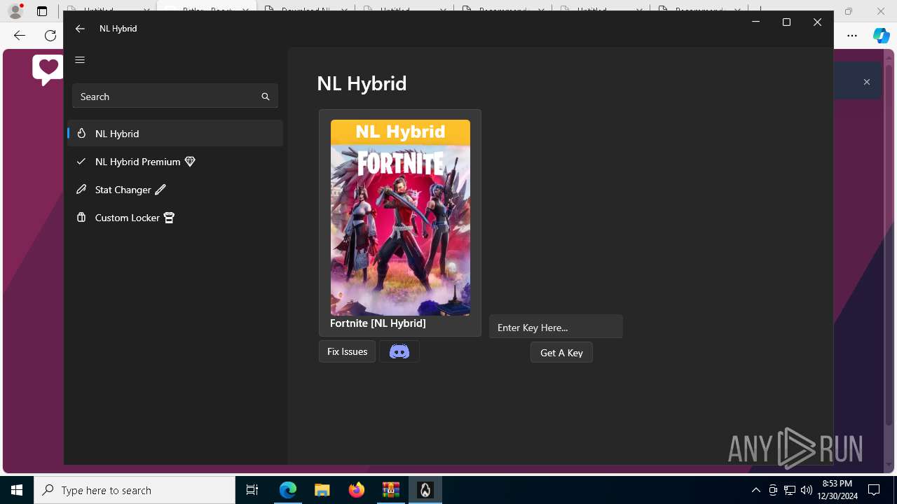
Task: Open the Custom Locker section
Action: [x=175, y=217]
